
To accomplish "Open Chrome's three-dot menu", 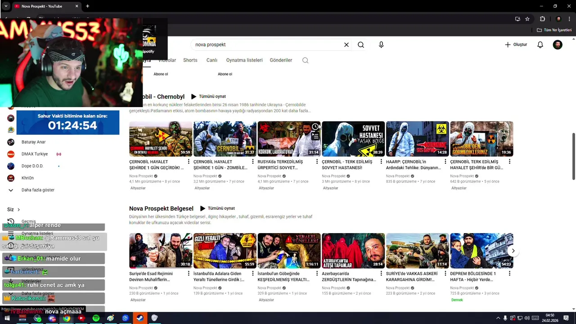I will click(570, 19).
